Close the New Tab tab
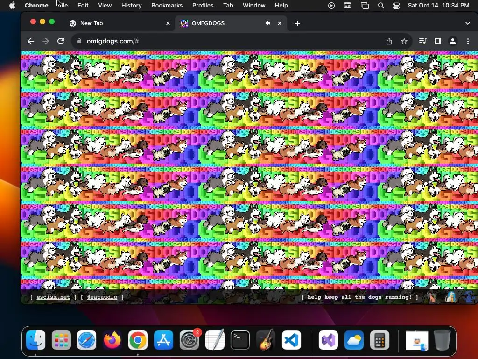Image resolution: width=478 pixels, height=359 pixels. tap(168, 23)
